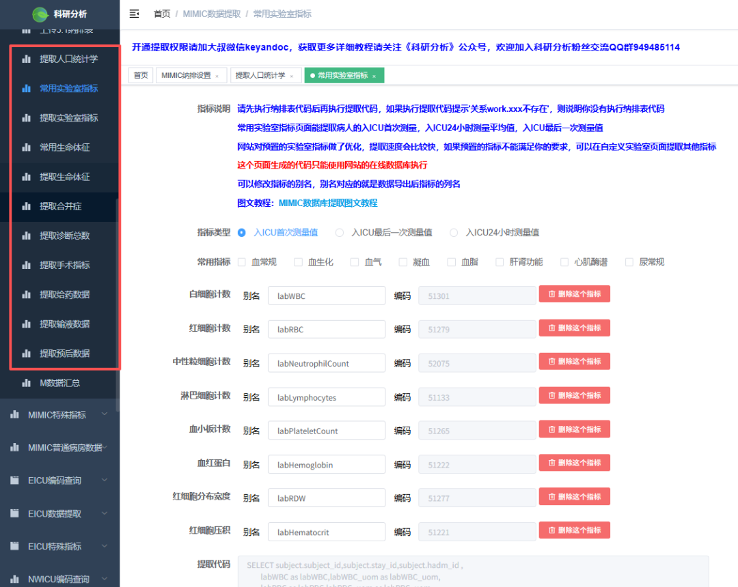Click the bar chart icon beside 常用实验室指标
Image resolution: width=738 pixels, height=587 pixels.
click(x=27, y=88)
